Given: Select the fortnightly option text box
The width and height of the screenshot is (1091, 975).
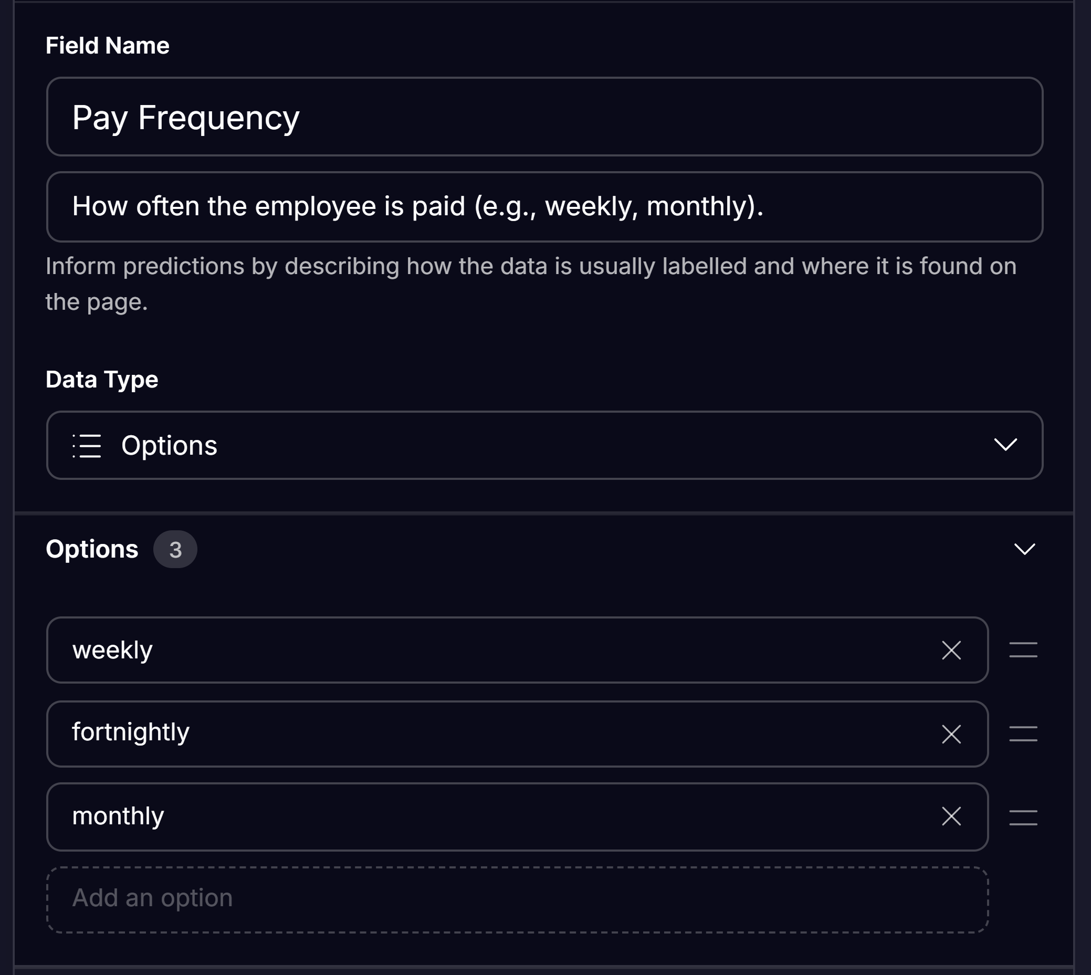Looking at the screenshot, I should (x=482, y=733).
